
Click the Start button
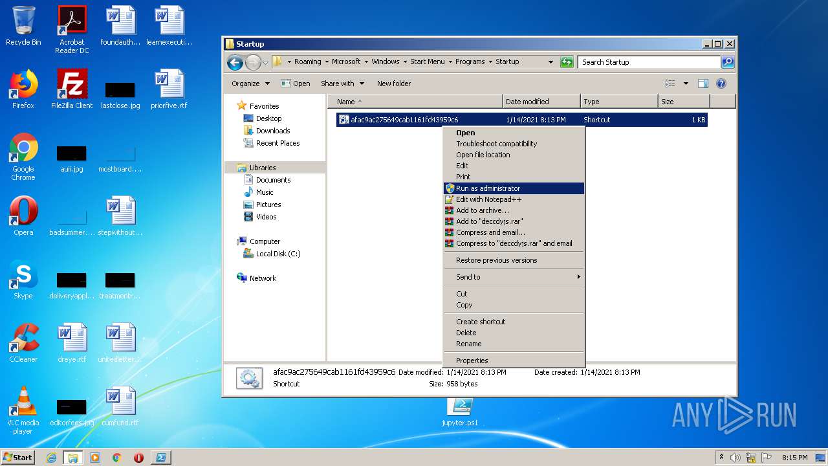point(18,458)
